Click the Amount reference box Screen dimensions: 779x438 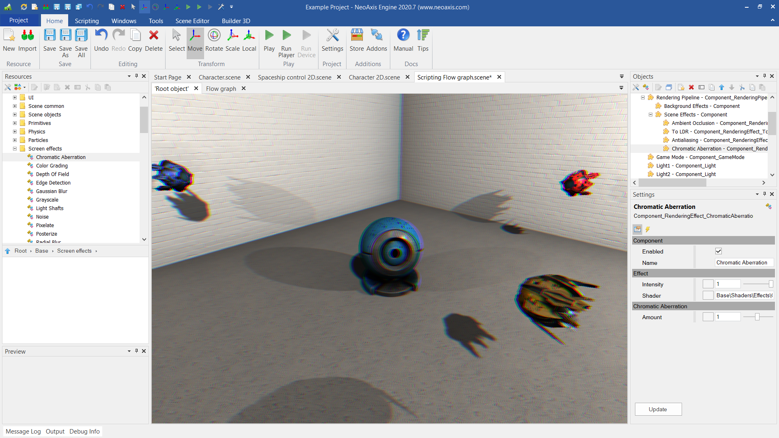pyautogui.click(x=708, y=317)
